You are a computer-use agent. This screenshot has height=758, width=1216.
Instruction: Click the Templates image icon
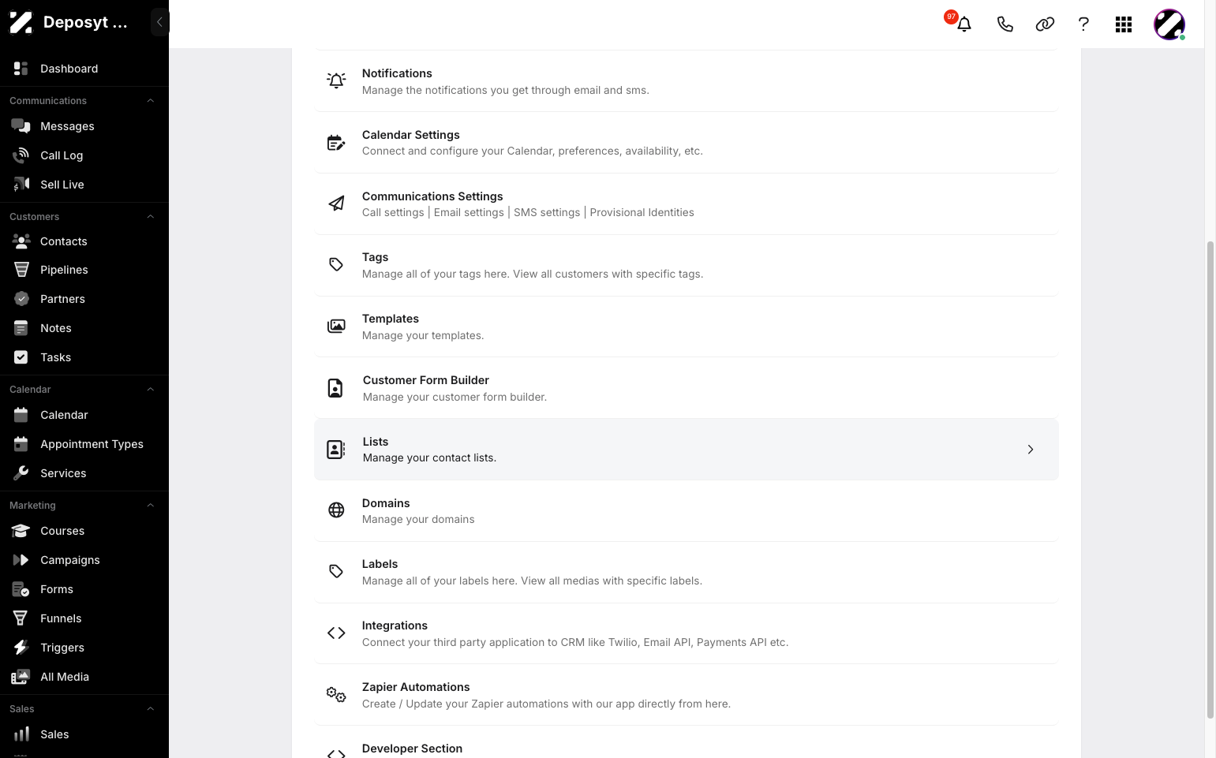(336, 327)
